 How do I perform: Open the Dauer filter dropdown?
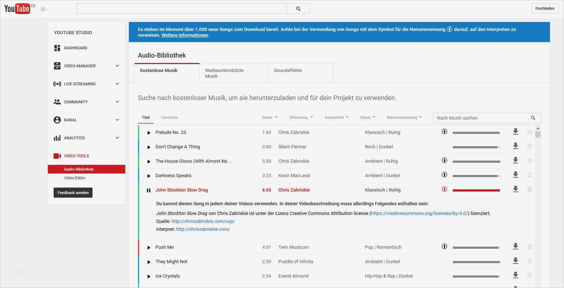coord(367,117)
